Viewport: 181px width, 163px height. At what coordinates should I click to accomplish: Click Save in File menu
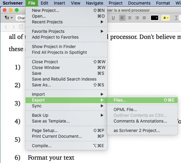click(x=67, y=73)
